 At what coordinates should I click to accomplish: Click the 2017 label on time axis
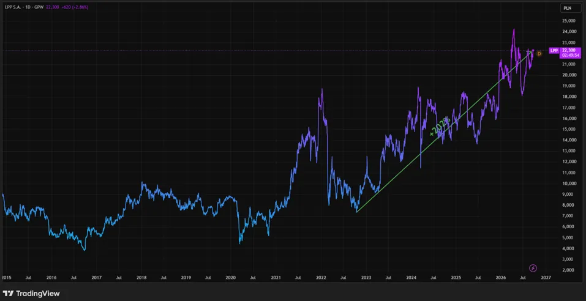(96, 278)
